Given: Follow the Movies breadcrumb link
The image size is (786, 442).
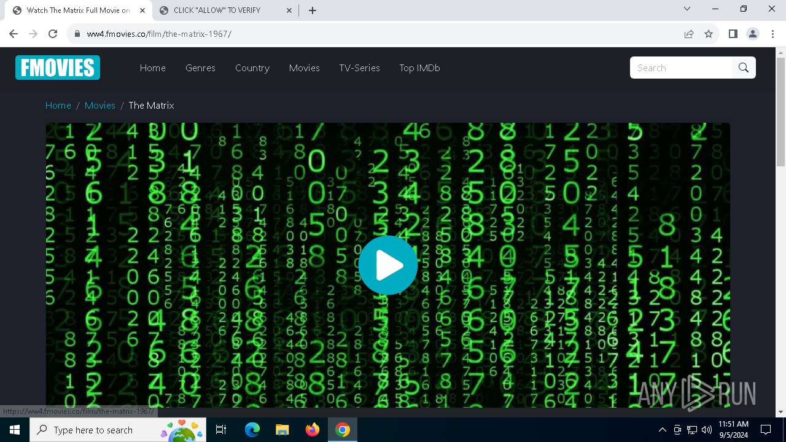Looking at the screenshot, I should pos(100,106).
